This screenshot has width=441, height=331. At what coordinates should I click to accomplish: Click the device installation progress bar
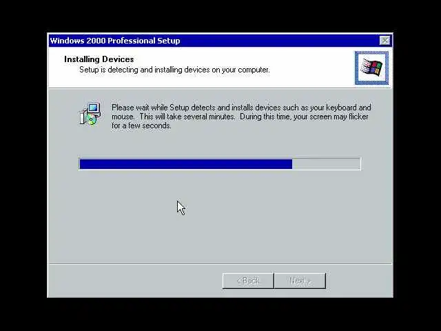tap(220, 164)
